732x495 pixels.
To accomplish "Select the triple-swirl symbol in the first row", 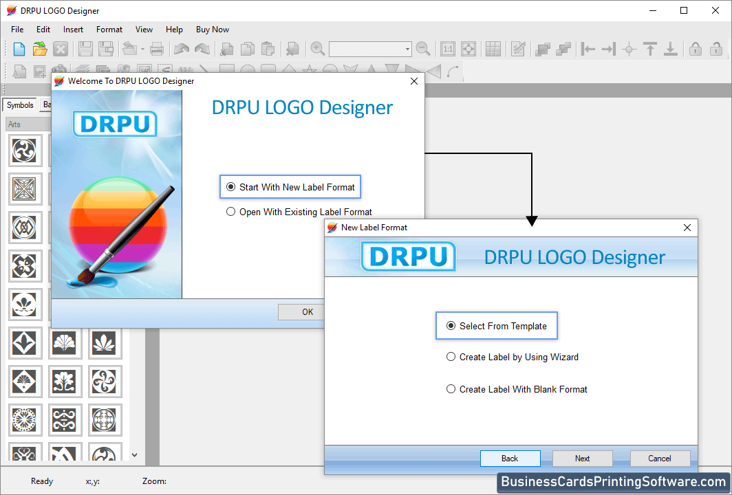I will coord(24,151).
